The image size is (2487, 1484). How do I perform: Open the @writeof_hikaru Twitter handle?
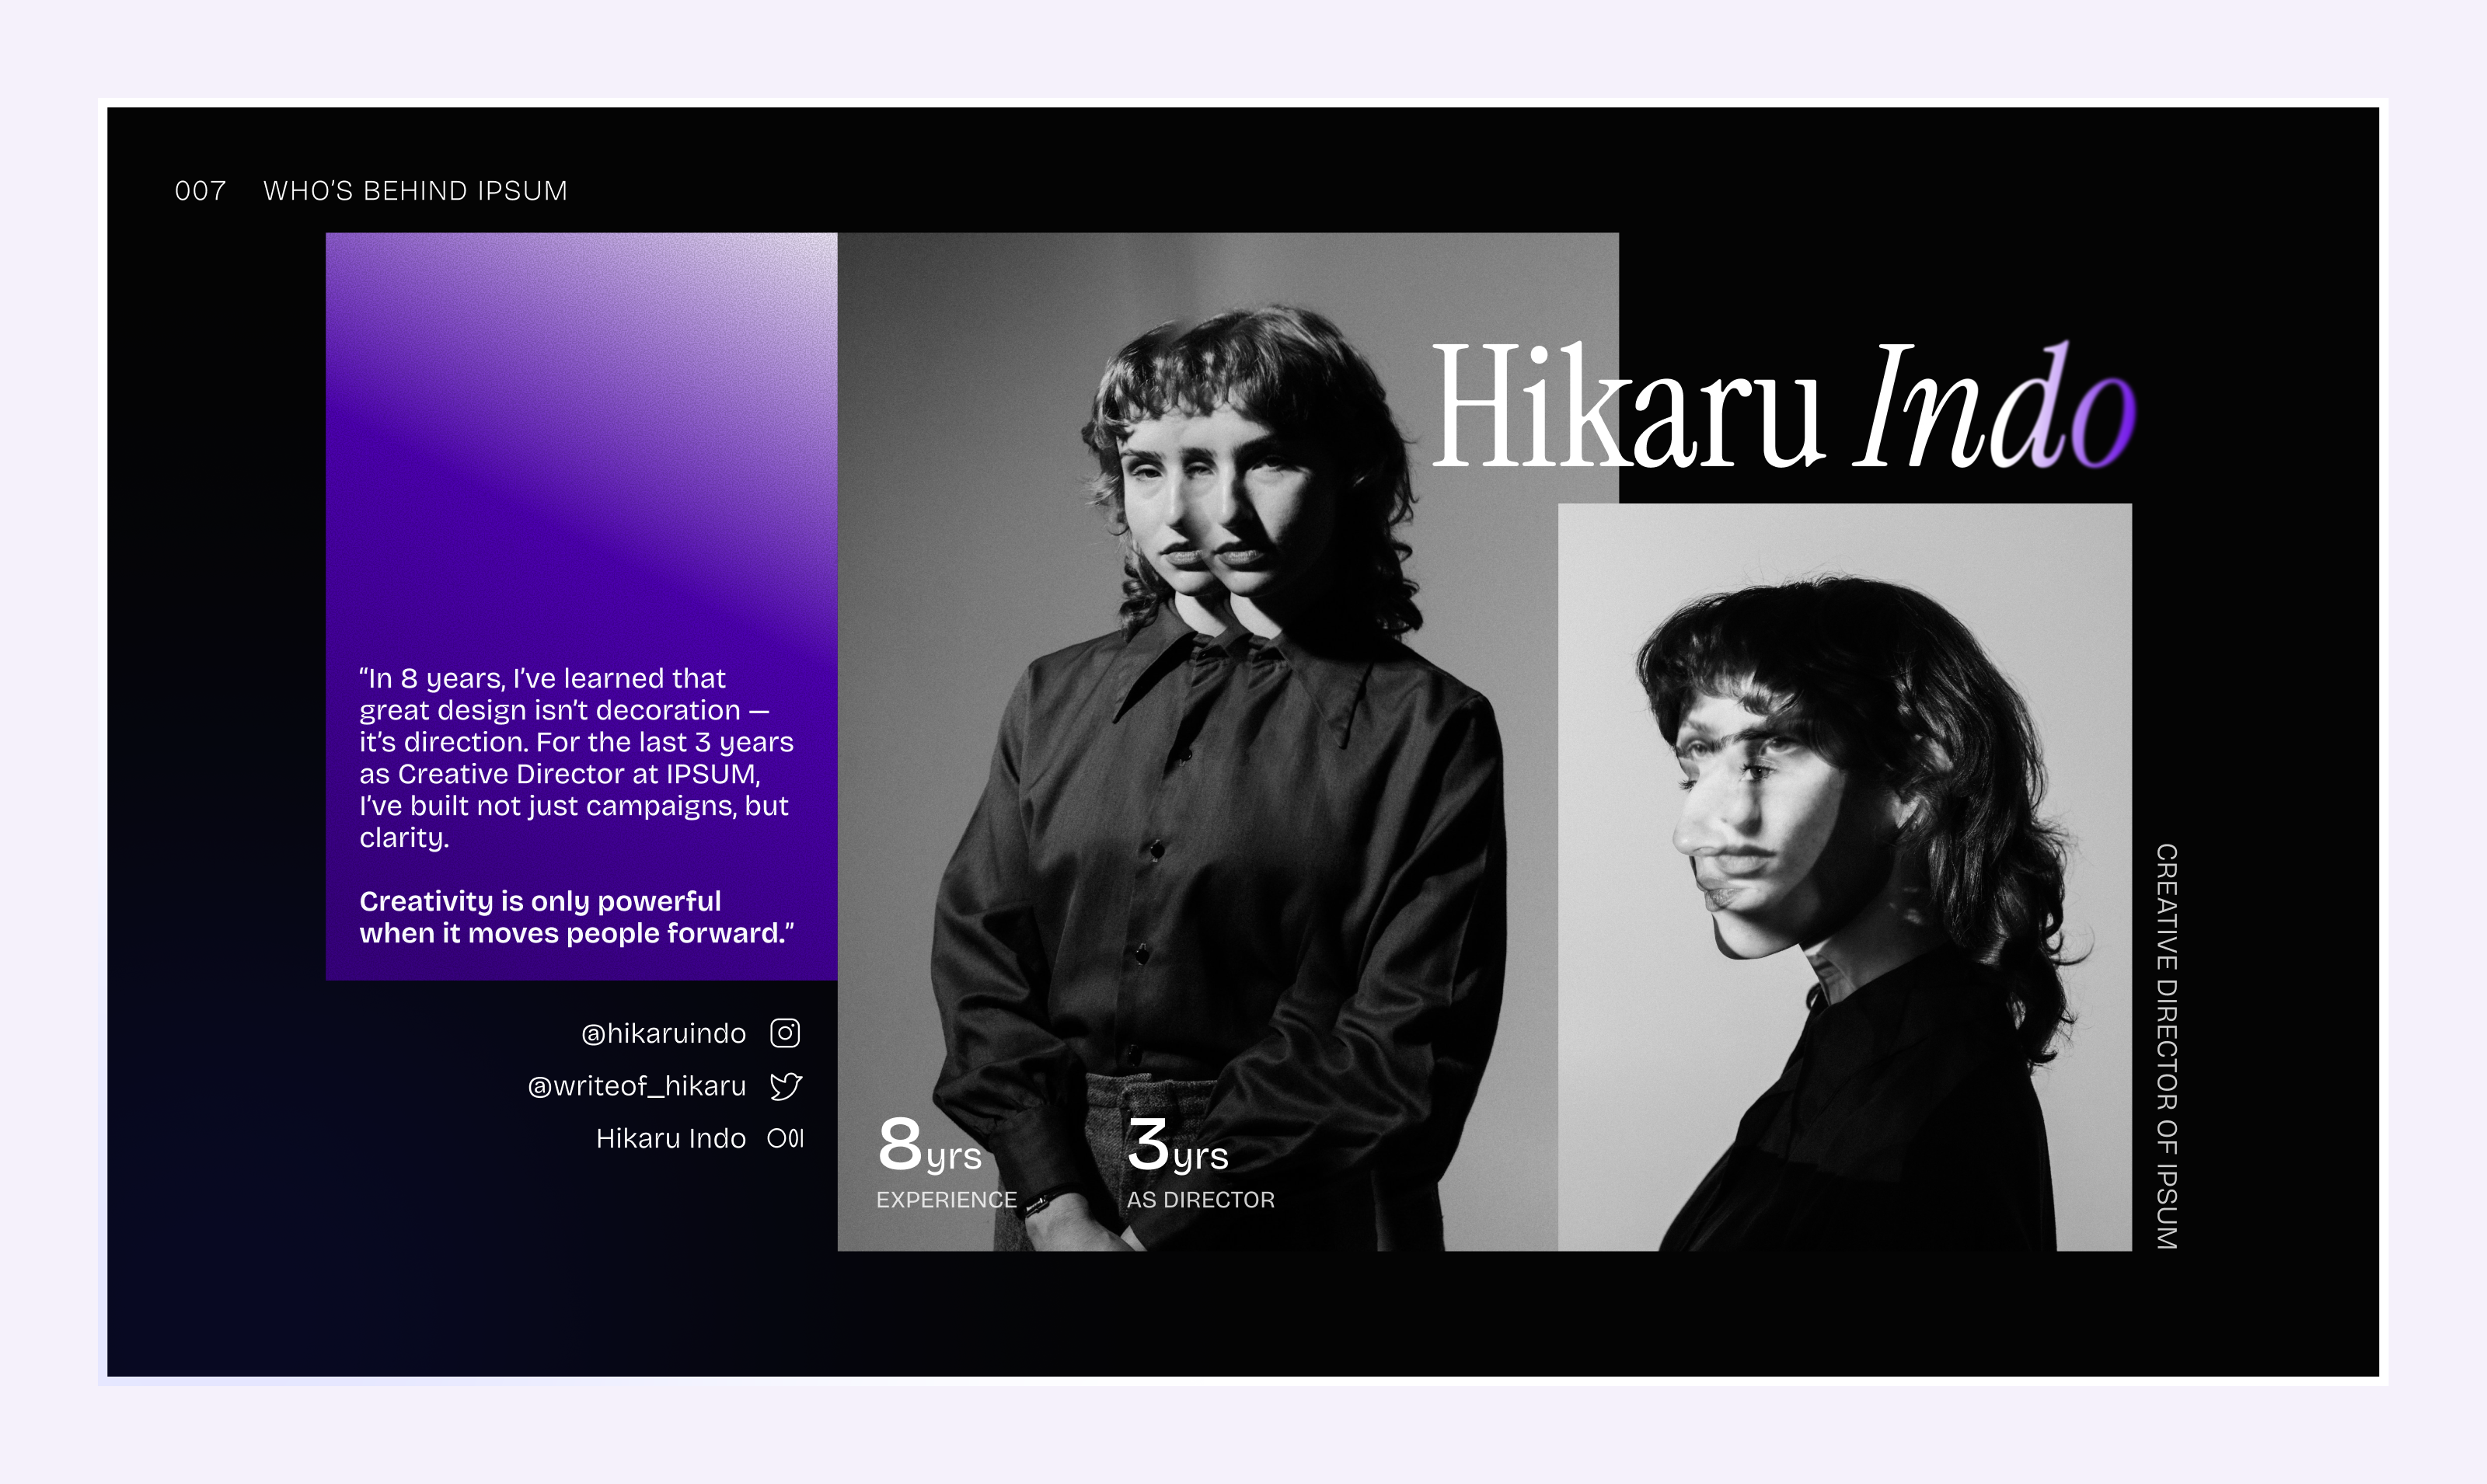637,1086
